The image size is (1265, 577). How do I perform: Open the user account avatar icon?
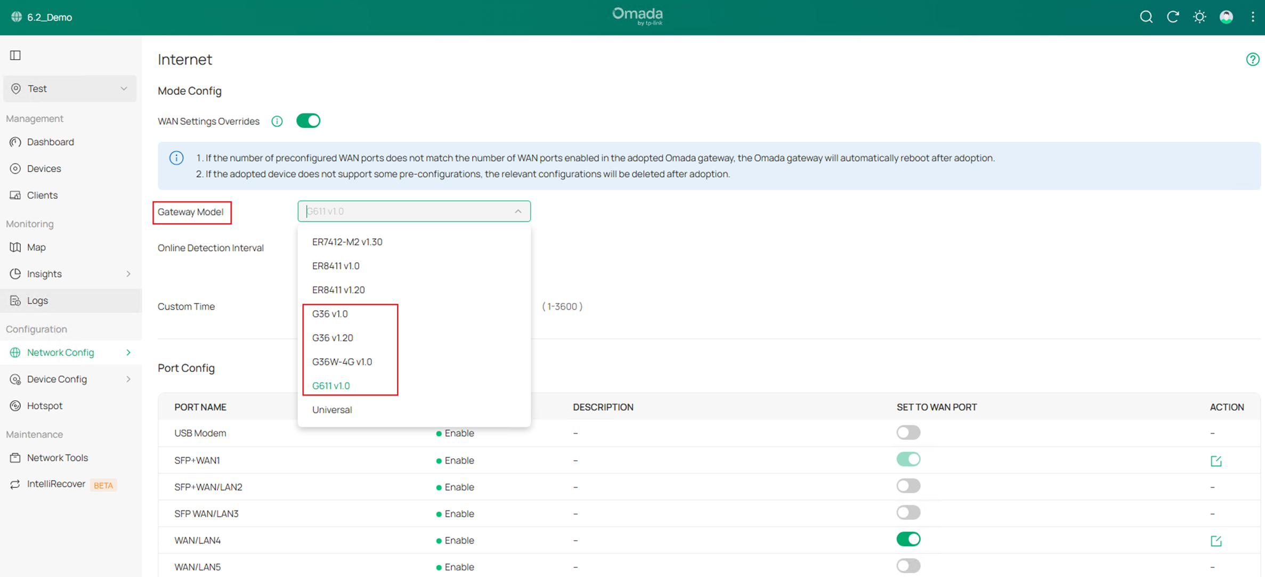coord(1226,17)
